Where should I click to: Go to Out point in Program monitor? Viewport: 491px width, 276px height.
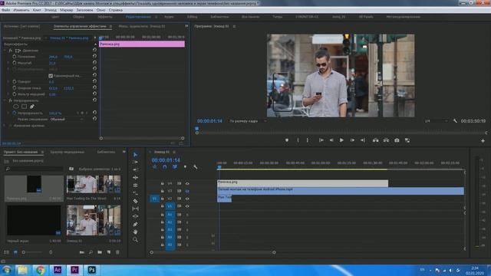(x=363, y=140)
